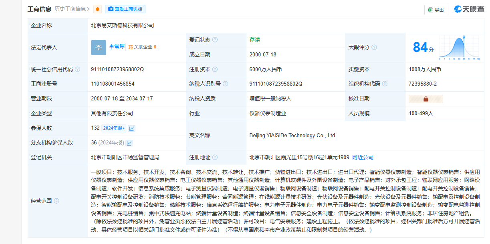Click help icon next to 注册资本
The width and height of the screenshot is (490, 244).
point(215,69)
